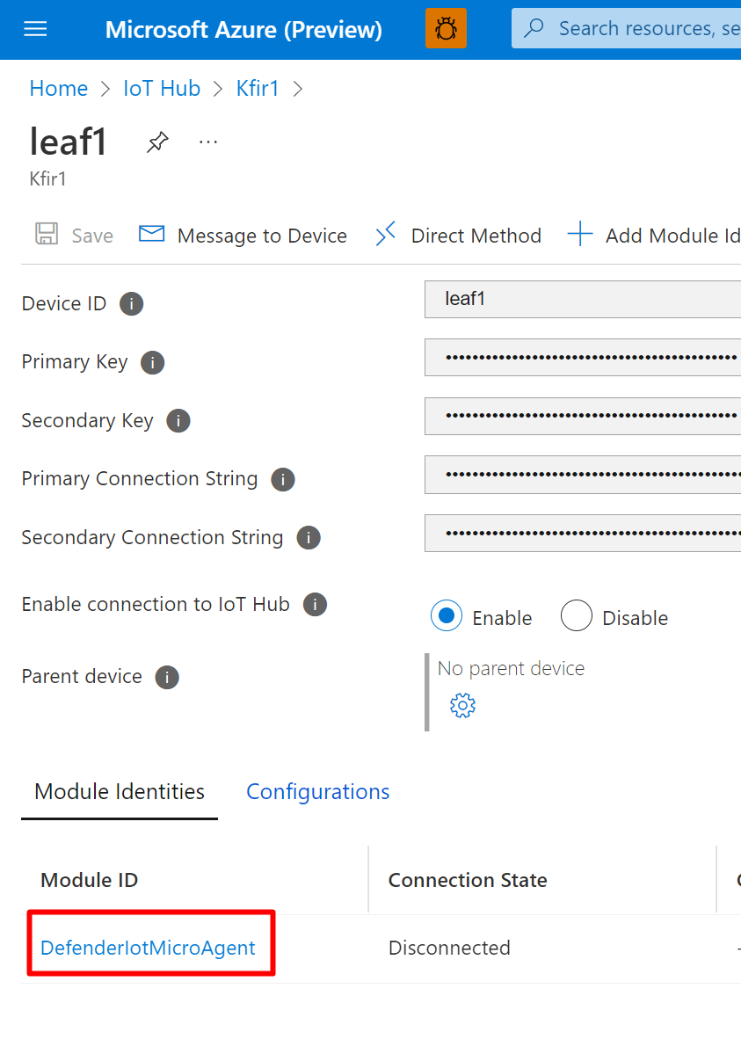Show info tooltip for Device ID
The height and width of the screenshot is (1047, 741).
click(131, 304)
